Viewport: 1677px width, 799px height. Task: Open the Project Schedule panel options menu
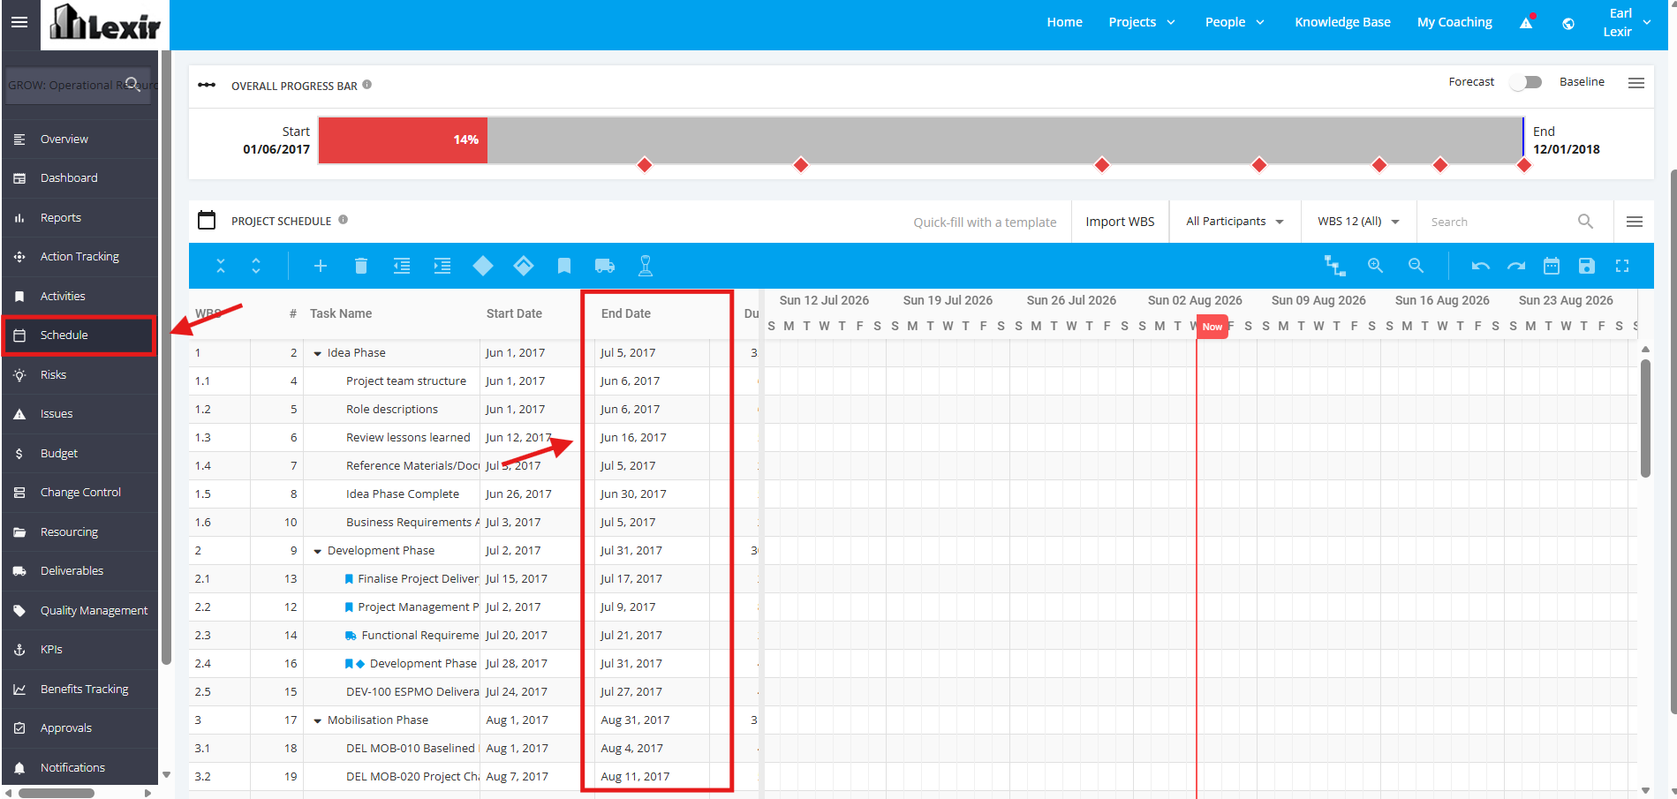(x=1635, y=222)
